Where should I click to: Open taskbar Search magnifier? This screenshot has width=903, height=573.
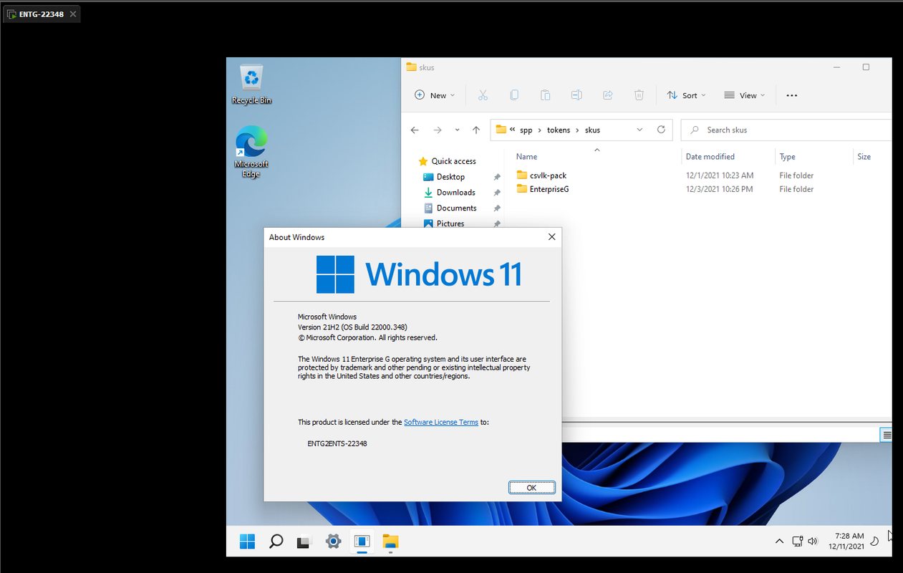click(276, 541)
